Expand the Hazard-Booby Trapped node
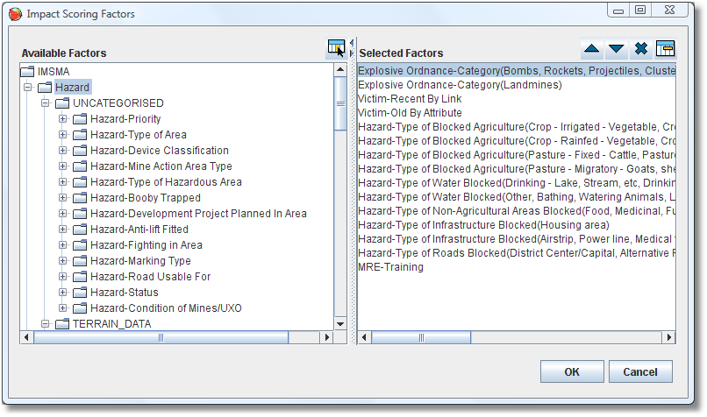This screenshot has width=707, height=417. pyautogui.click(x=63, y=198)
